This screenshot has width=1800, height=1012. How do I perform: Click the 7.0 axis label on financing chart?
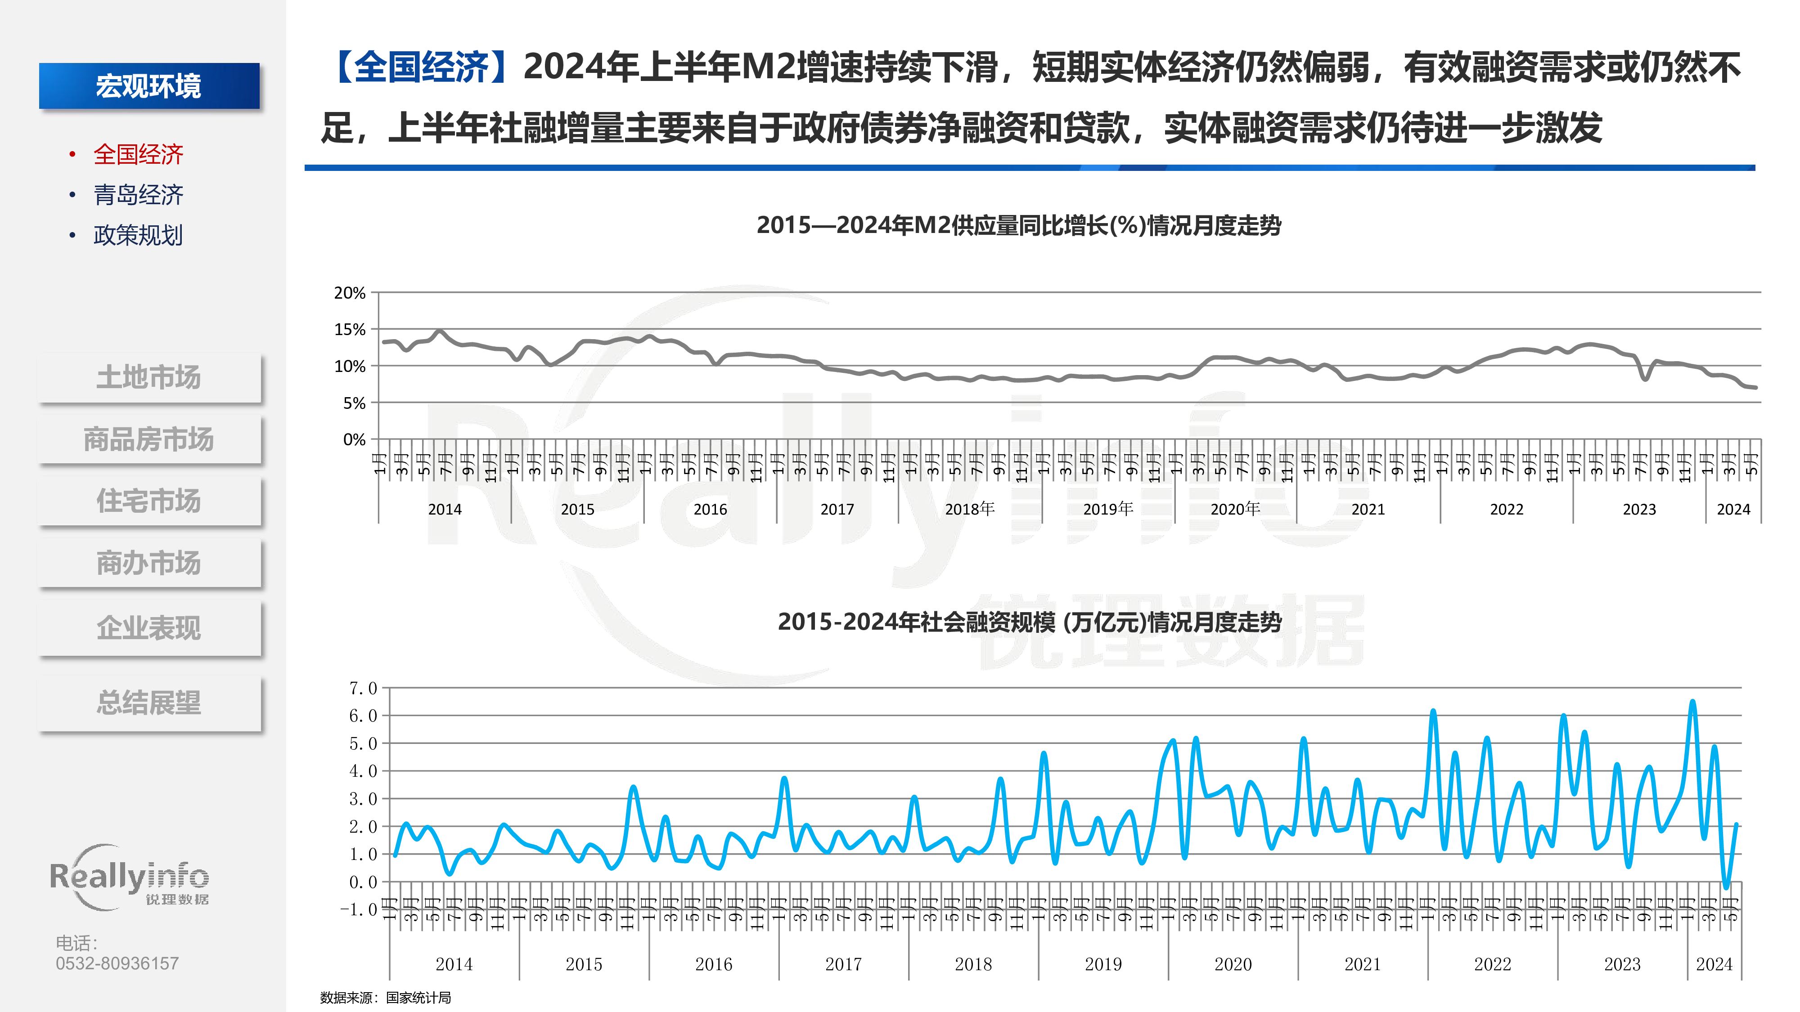(363, 689)
